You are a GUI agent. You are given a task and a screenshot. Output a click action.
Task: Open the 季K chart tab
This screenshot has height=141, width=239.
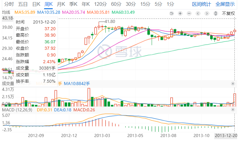(x=73, y=4)
